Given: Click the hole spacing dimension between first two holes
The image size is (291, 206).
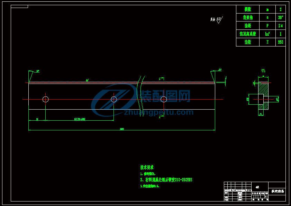Looking at the screenshot, I should pos(80,119).
